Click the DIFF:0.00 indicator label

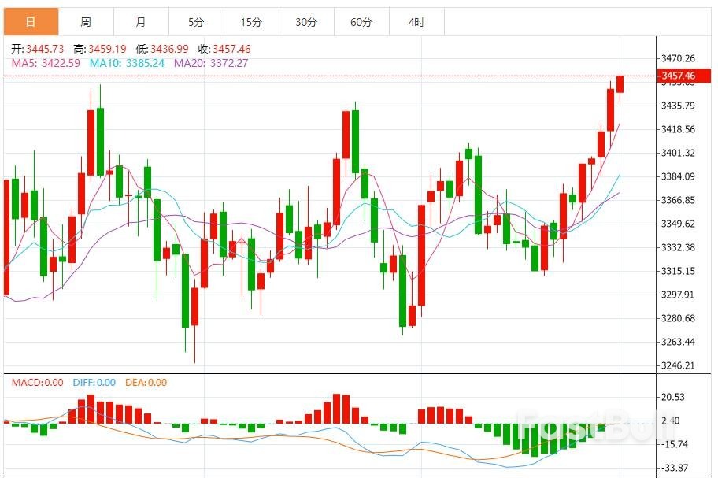94,383
